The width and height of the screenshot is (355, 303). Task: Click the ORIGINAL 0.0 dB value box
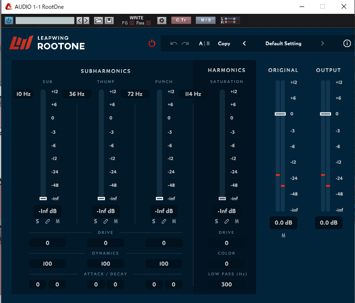(283, 223)
